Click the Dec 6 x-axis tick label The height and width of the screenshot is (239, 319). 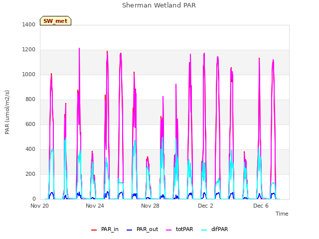(261, 206)
